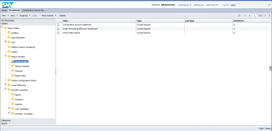Open the My Documents accordion section
The height and width of the screenshot is (131, 272).
pos(28,21)
